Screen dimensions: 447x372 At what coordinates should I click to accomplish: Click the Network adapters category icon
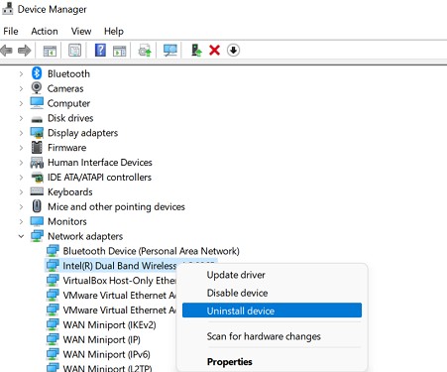pos(37,236)
